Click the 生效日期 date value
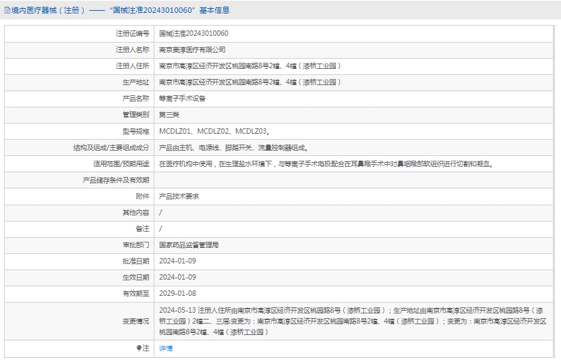561x360 pixels. point(177,277)
